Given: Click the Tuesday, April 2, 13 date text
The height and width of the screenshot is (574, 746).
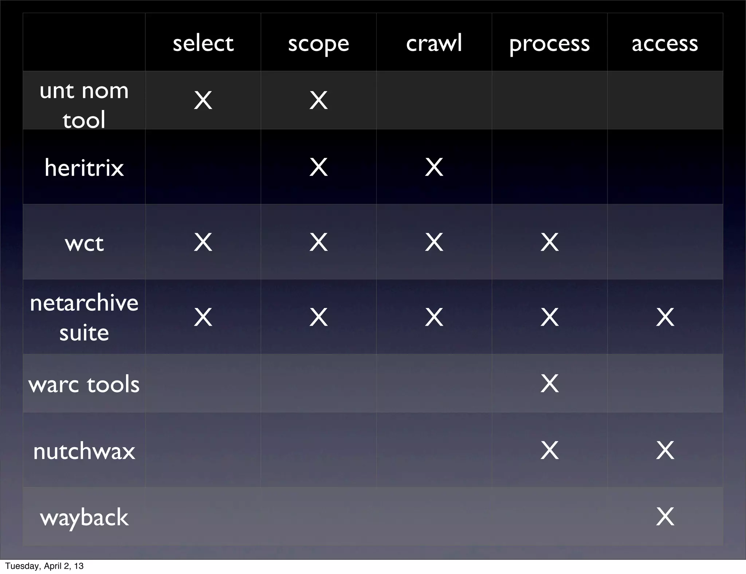Looking at the screenshot, I should point(44,566).
